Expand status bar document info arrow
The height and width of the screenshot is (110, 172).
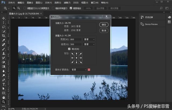pos(45,109)
